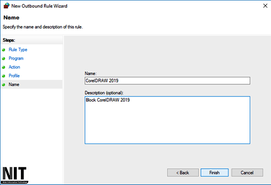Open the Action step
This screenshot has height=185, width=271.
[14, 67]
